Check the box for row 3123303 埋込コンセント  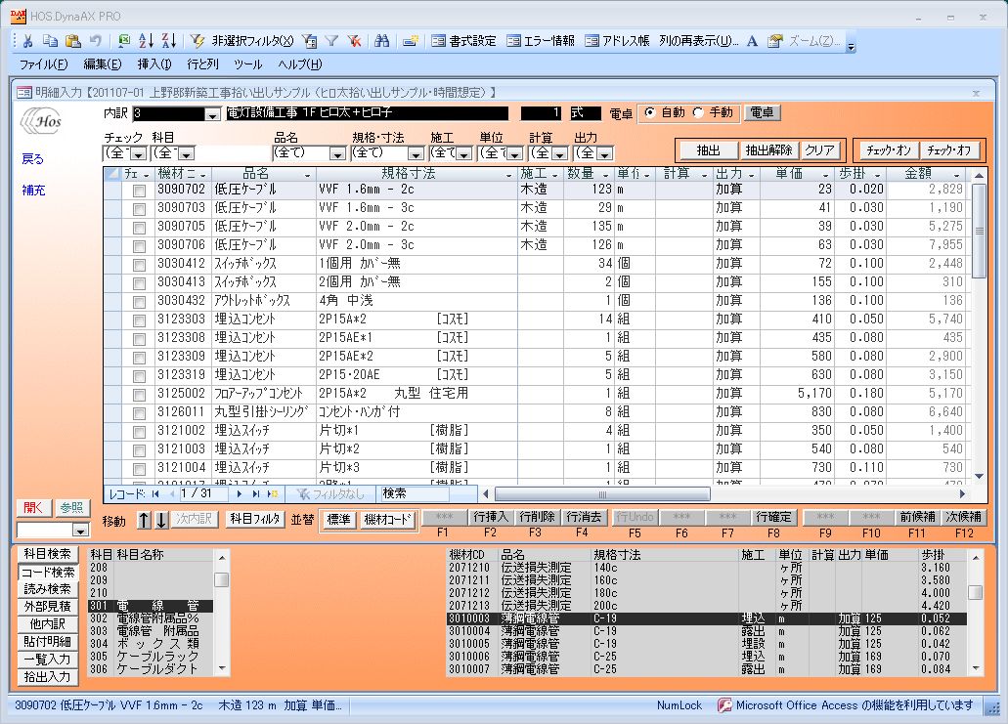click(138, 319)
